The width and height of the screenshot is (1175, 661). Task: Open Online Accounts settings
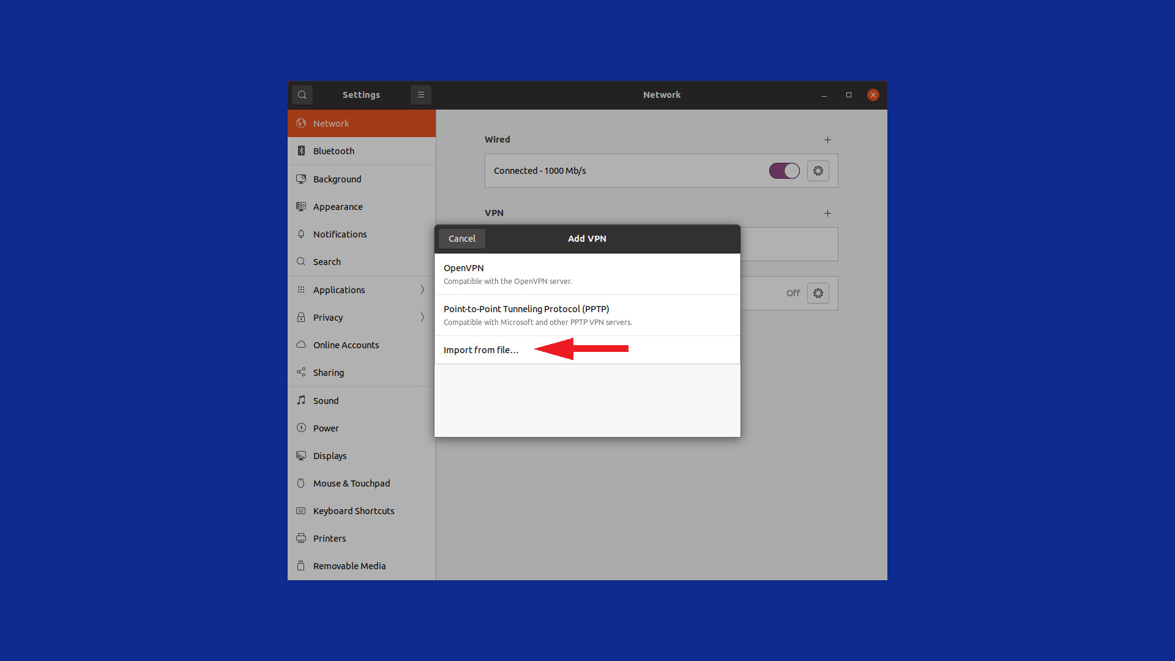point(362,345)
